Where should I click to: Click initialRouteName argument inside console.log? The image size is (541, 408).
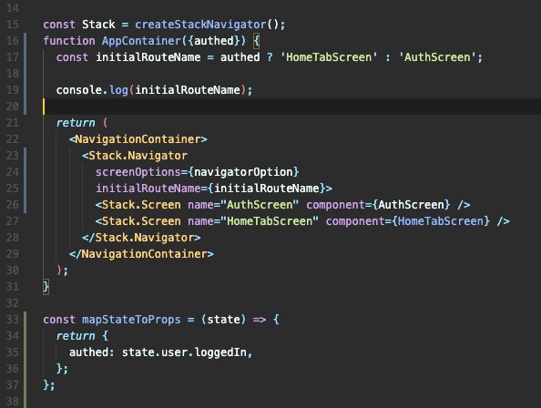188,90
